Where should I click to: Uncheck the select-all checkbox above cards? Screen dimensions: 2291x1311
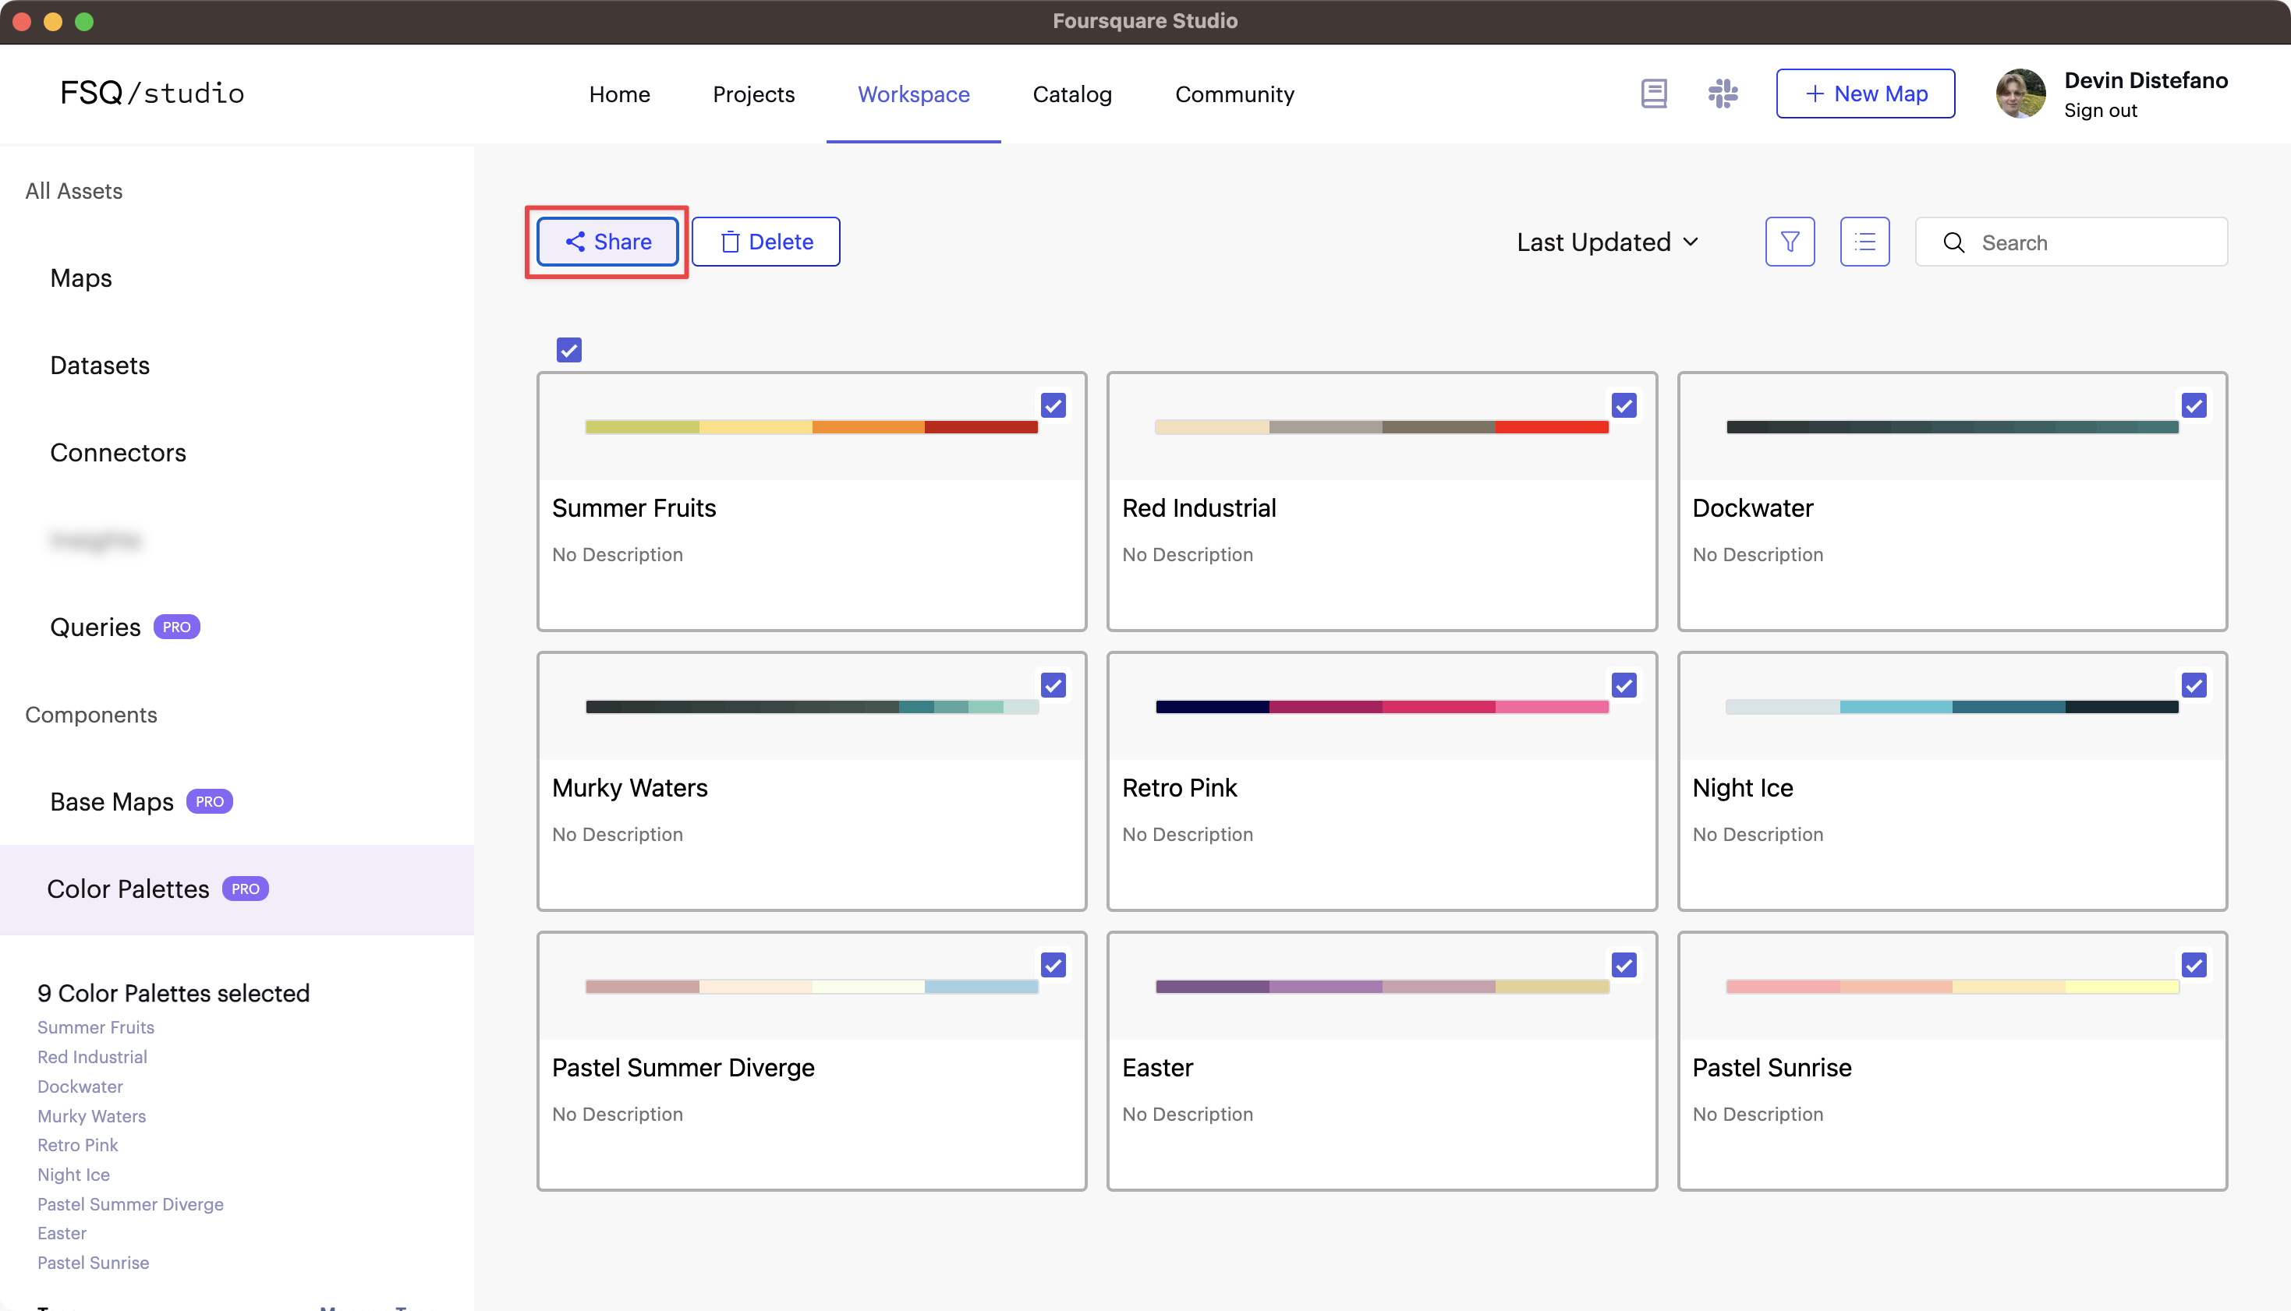(x=569, y=349)
